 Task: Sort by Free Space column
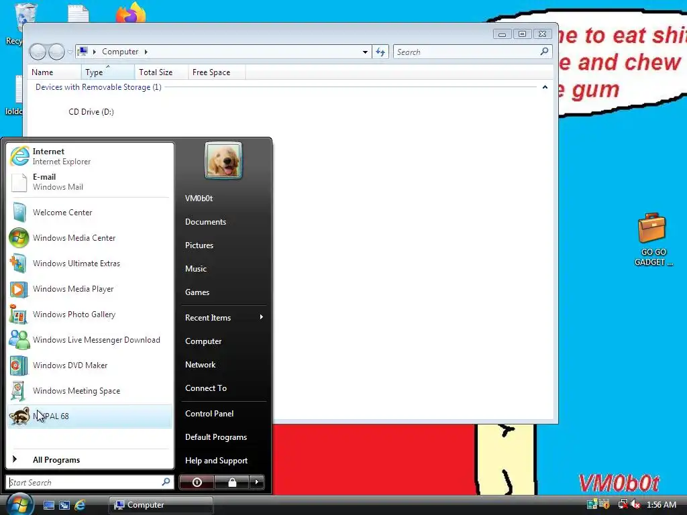click(x=217, y=72)
